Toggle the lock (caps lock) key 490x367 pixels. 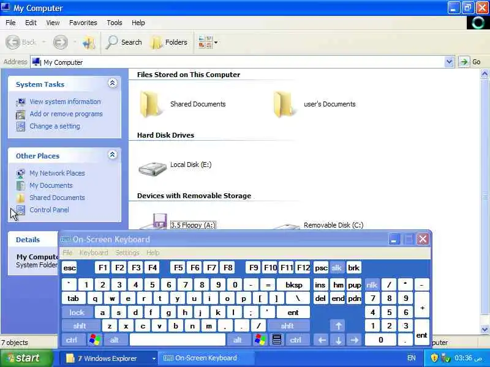77,313
